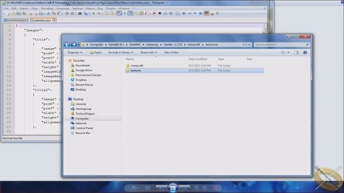Image resolution: width=344 pixels, height=193 pixels.
Task: Close the mainmenu.json tab
Action: click(x=54, y=20)
